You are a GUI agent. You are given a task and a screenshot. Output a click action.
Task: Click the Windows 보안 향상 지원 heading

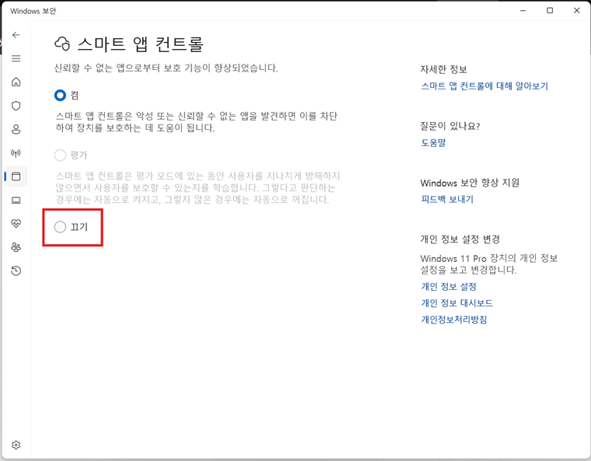click(x=470, y=183)
